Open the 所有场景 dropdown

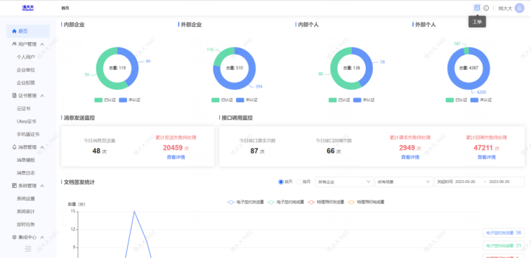click(x=404, y=182)
